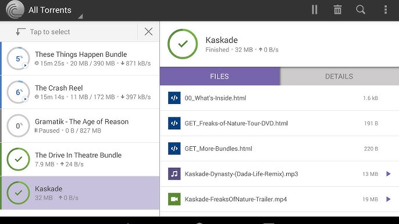Click the 871 kB/s download speed
The image size is (399, 224).
click(x=136, y=63)
